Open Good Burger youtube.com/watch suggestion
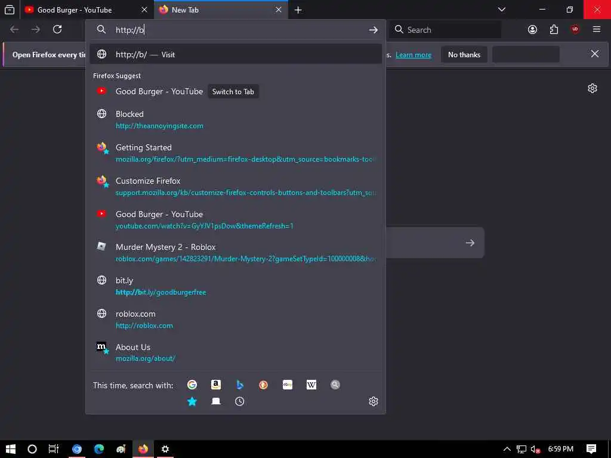611x458 pixels. coord(236,219)
